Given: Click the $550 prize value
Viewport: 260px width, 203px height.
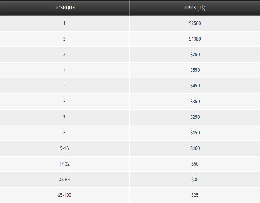Looking at the screenshot, I should (195, 70).
